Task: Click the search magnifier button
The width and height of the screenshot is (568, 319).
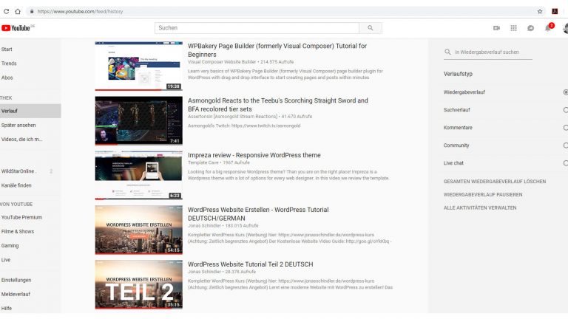Action: tap(371, 28)
